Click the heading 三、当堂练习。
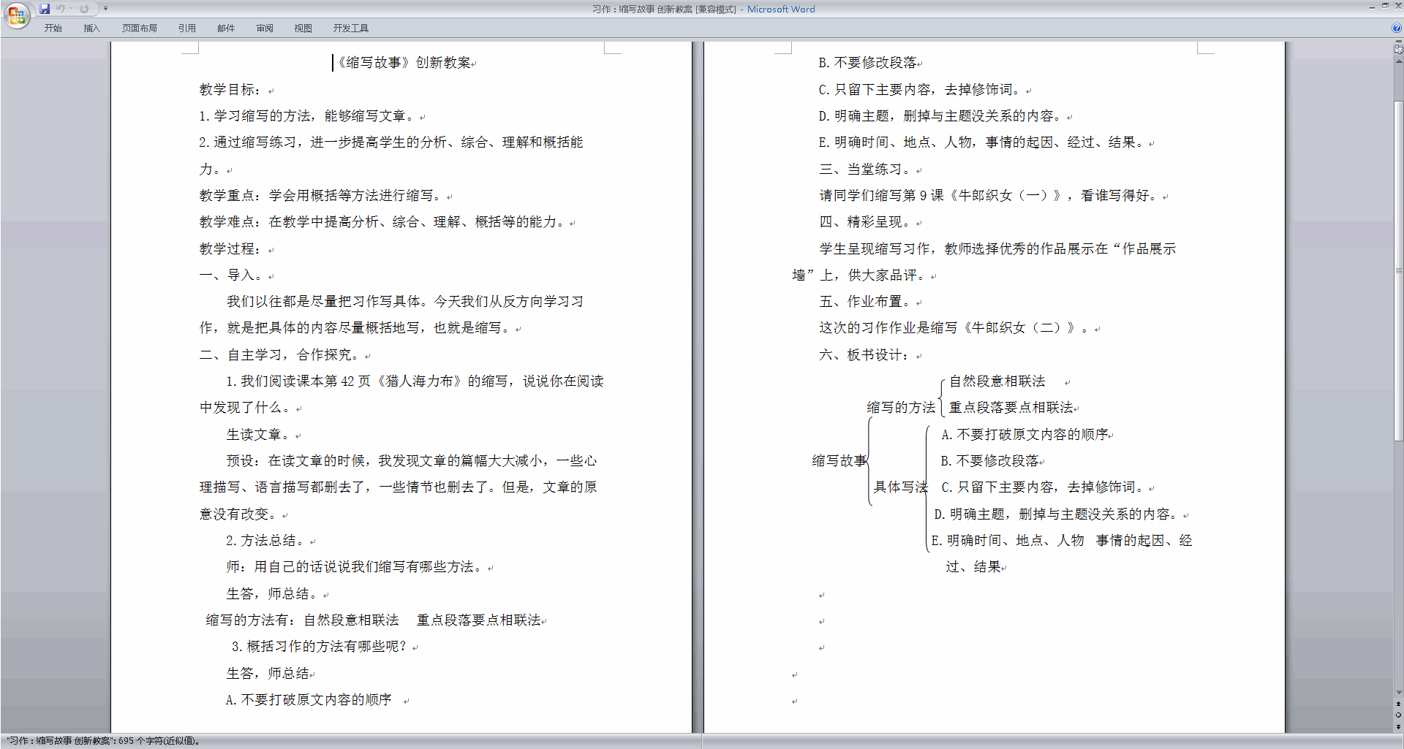1404x749 pixels. (865, 170)
